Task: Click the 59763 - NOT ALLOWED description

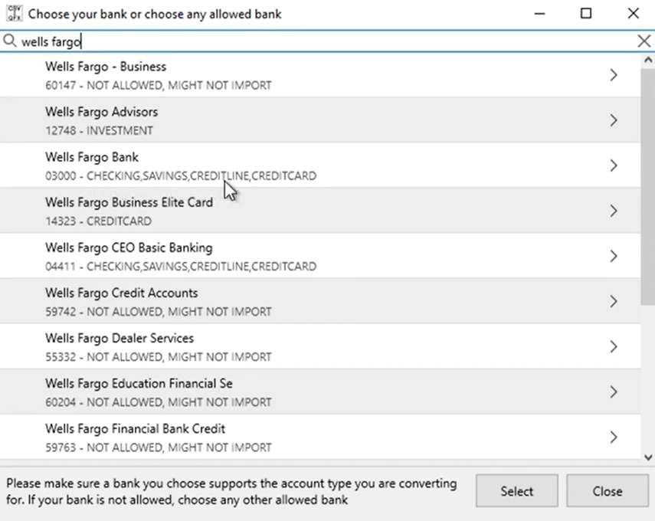Action: coord(159,447)
